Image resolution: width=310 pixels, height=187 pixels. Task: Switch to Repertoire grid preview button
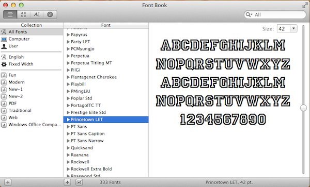(x=24, y=14)
